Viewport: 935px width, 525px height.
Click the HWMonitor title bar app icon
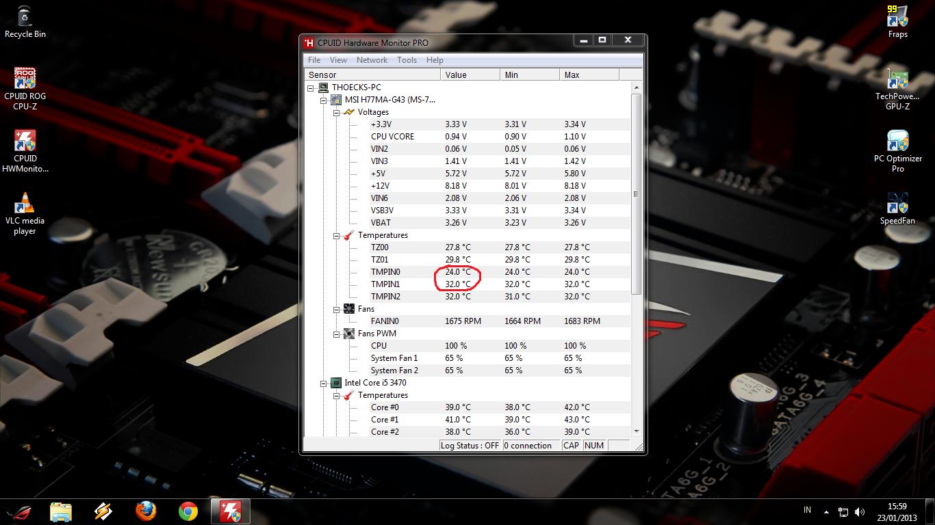tap(309, 42)
